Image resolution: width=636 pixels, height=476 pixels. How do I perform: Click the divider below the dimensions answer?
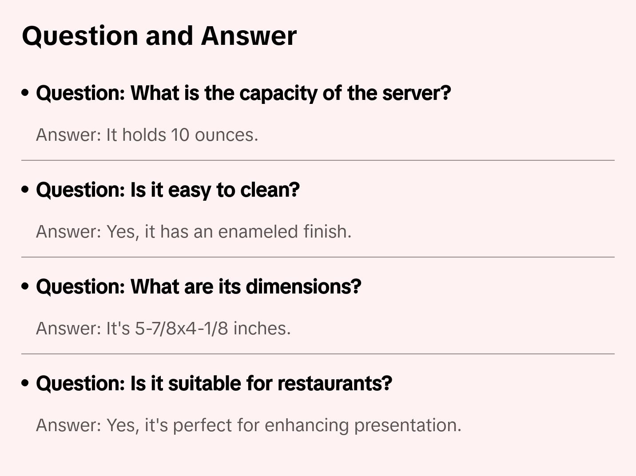318,354
